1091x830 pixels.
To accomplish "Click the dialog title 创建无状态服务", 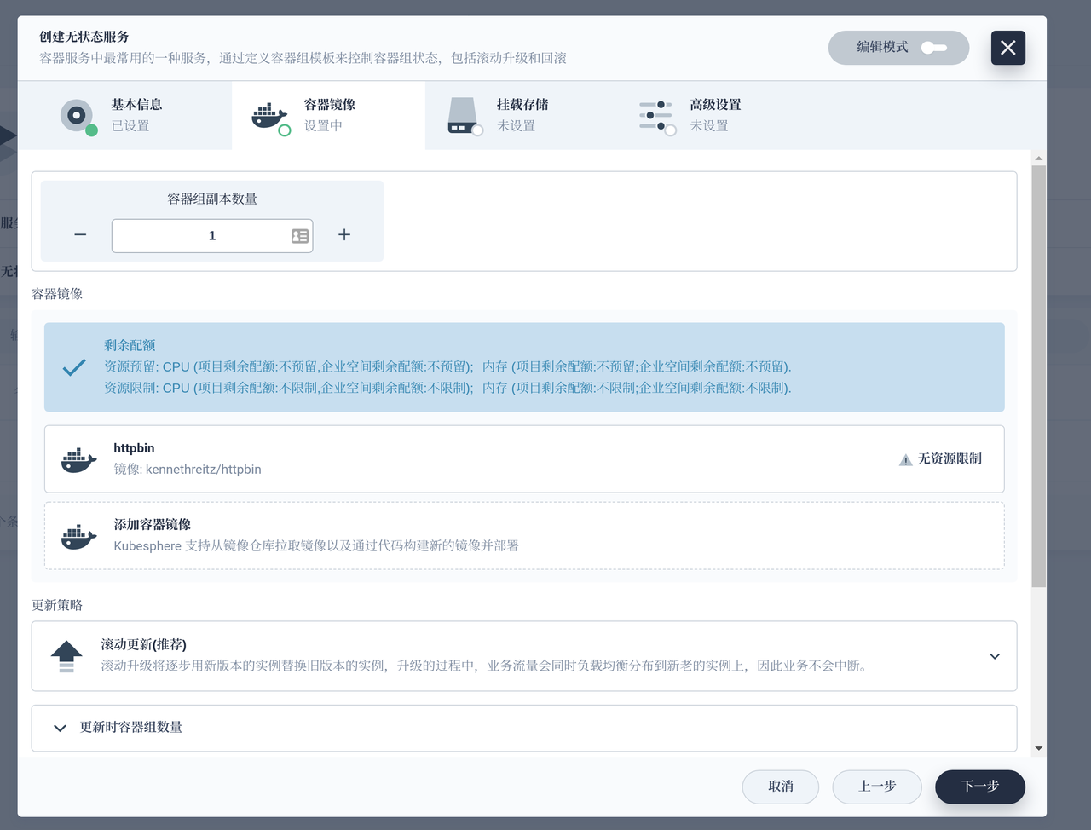I will click(x=84, y=37).
